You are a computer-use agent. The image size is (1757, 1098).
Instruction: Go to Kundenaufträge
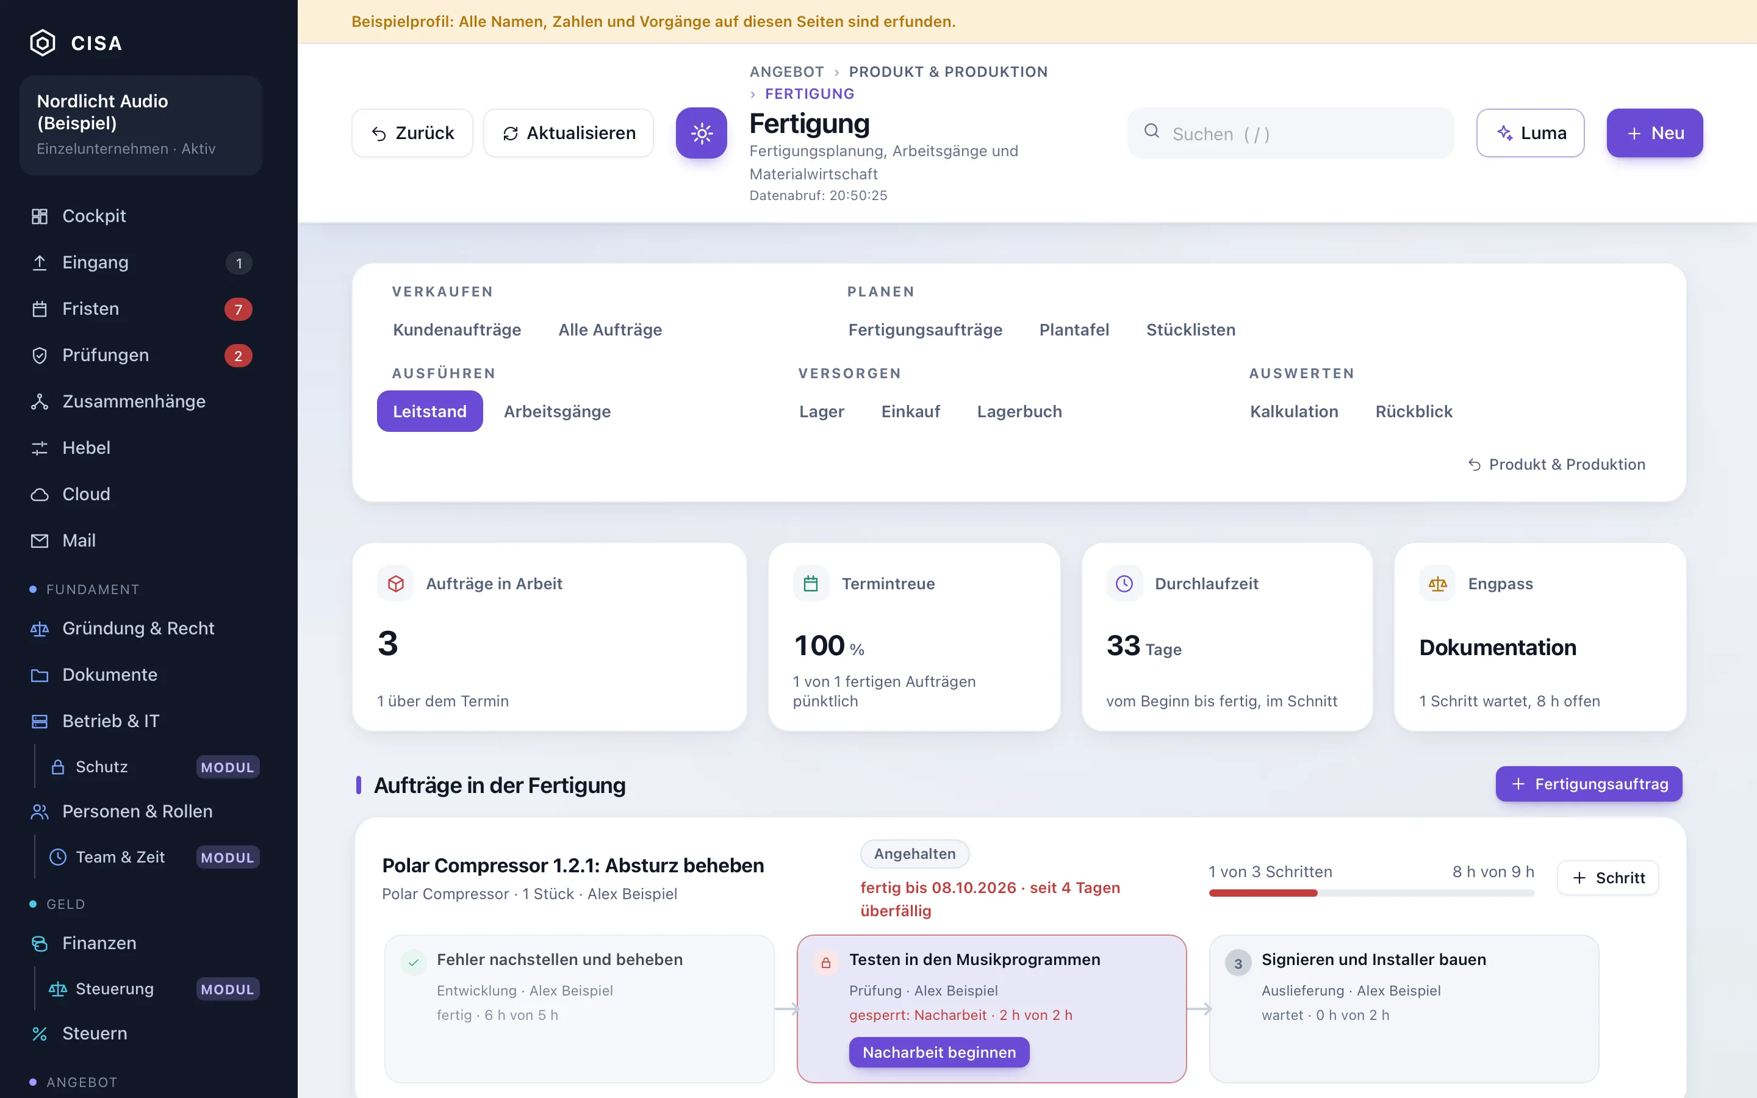coord(457,329)
